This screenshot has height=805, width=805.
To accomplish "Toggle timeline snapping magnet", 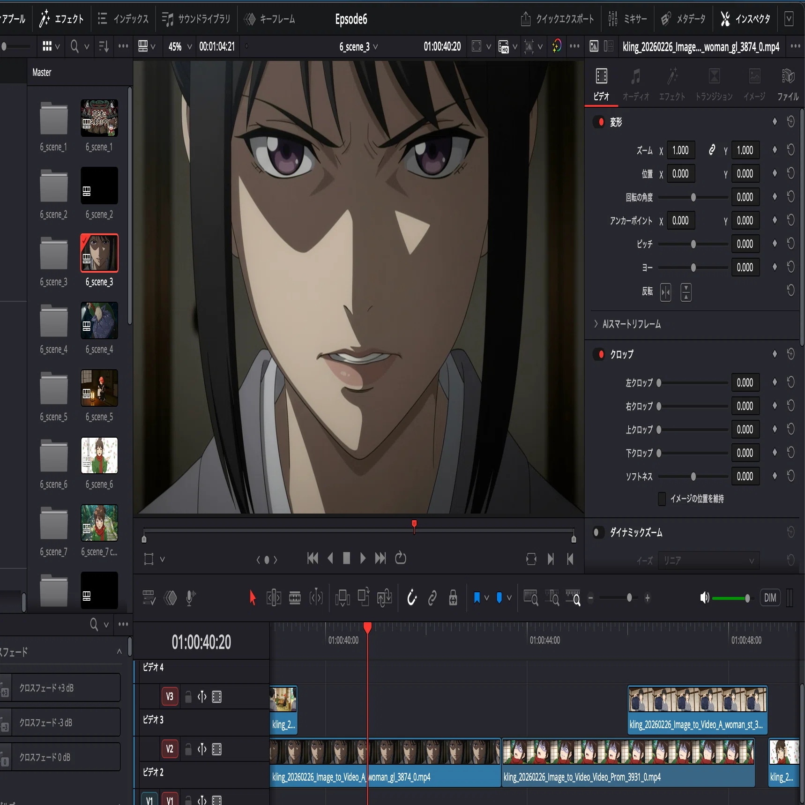I will (x=412, y=598).
